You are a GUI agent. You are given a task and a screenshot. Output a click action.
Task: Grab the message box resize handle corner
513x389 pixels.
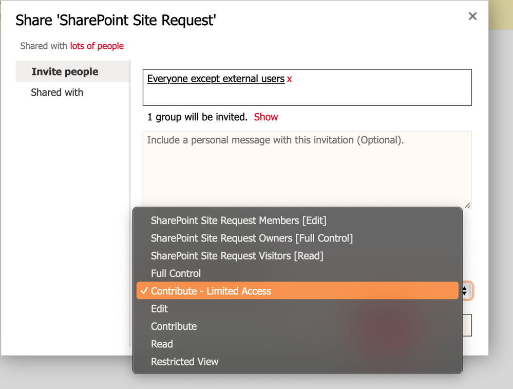(x=467, y=206)
